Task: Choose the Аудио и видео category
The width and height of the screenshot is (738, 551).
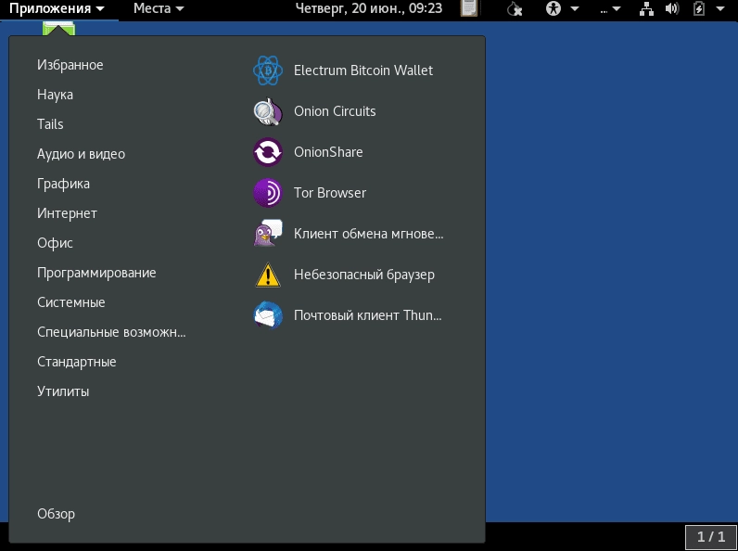Action: [81, 154]
